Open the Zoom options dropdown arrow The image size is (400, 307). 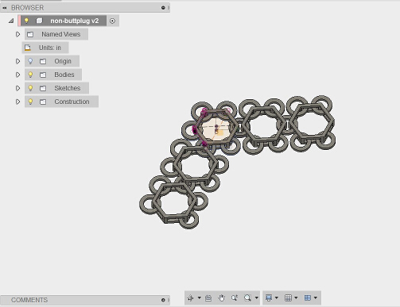point(256,297)
